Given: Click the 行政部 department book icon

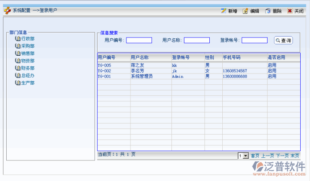Looking at the screenshot, I should (18, 39).
